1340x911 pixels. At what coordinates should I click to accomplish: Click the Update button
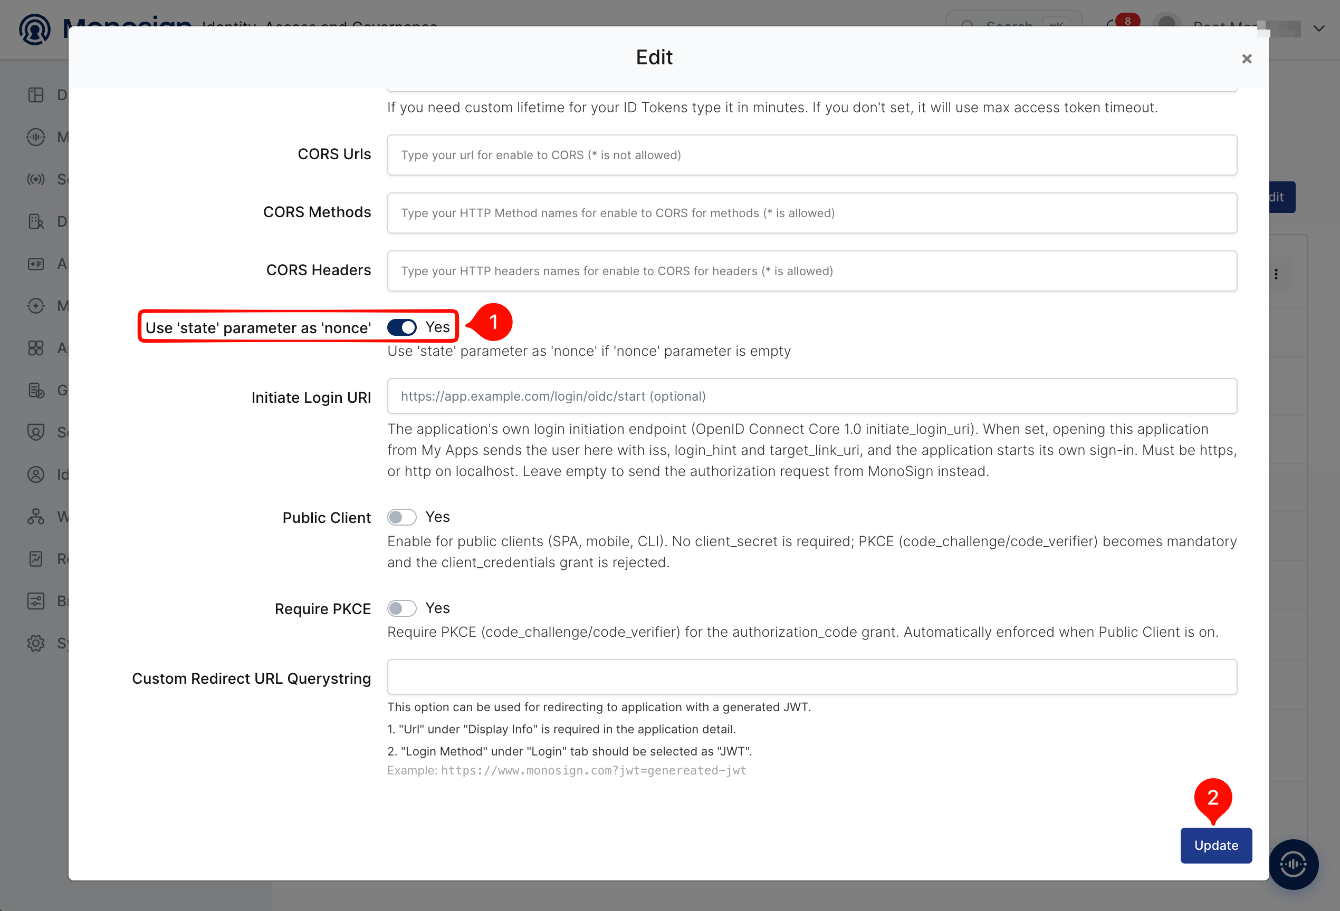click(1216, 845)
